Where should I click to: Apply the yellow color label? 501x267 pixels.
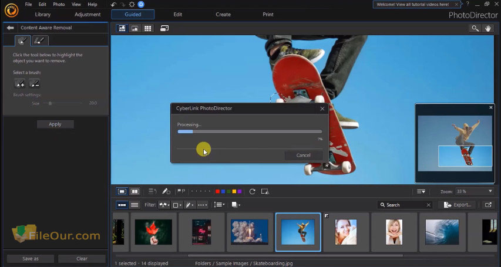pyautogui.click(x=234, y=191)
